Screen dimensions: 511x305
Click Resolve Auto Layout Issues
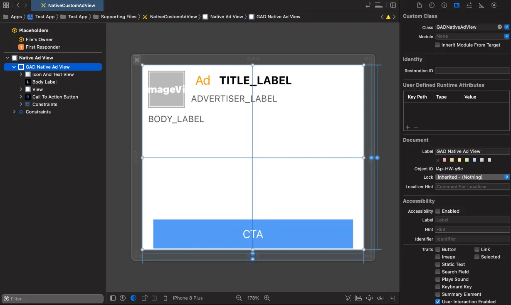(380, 298)
